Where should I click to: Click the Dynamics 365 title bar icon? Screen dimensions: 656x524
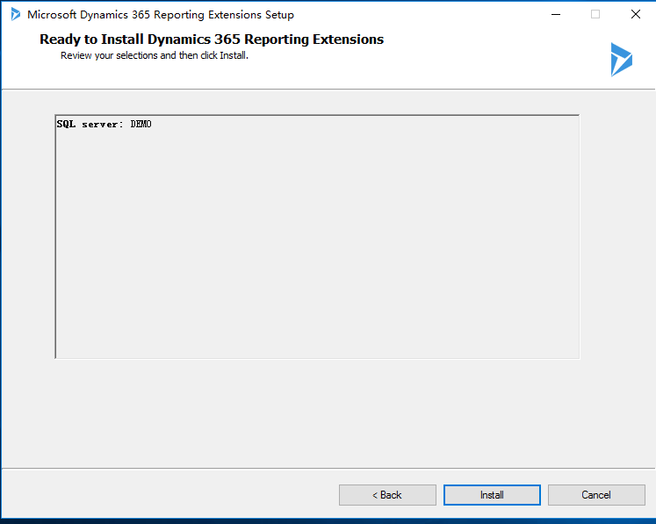[x=16, y=14]
